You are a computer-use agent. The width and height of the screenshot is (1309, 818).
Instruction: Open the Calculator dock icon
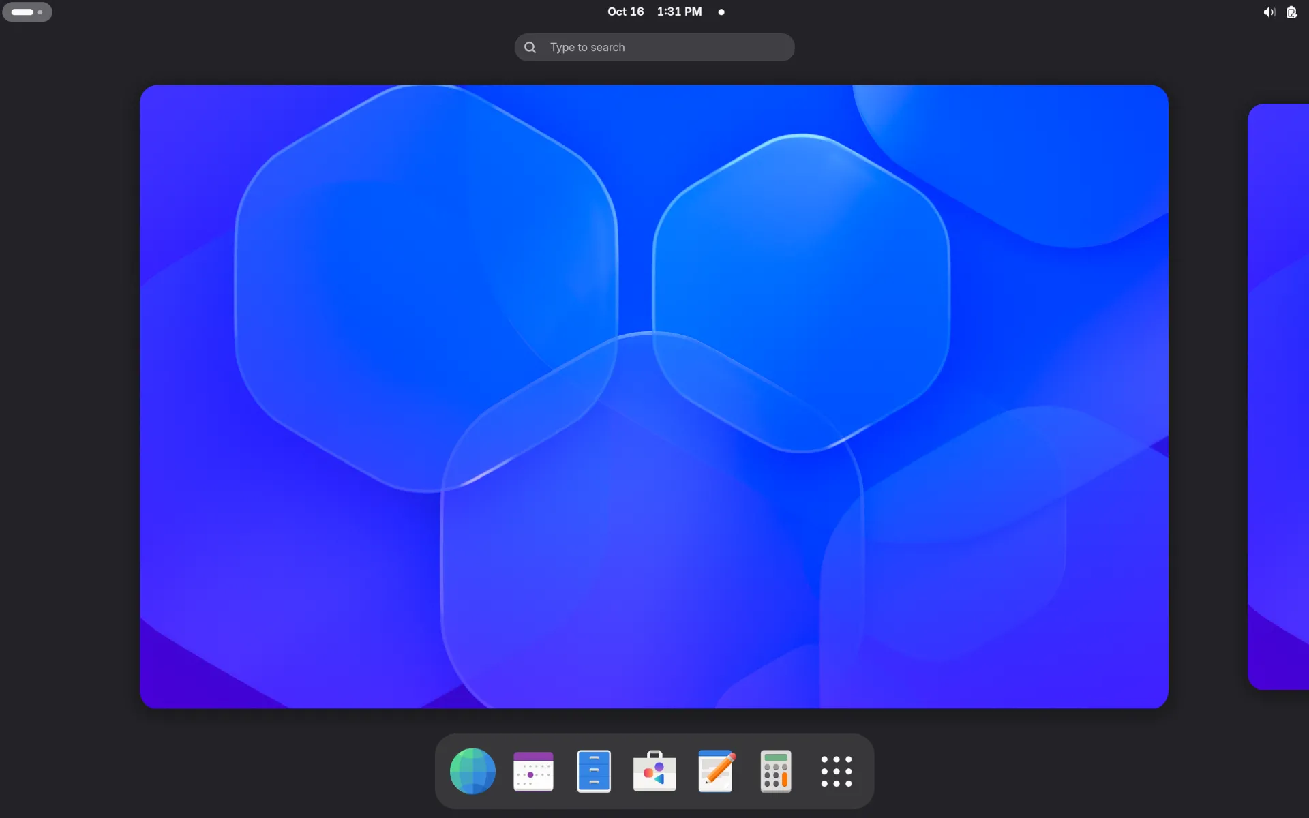[776, 771]
